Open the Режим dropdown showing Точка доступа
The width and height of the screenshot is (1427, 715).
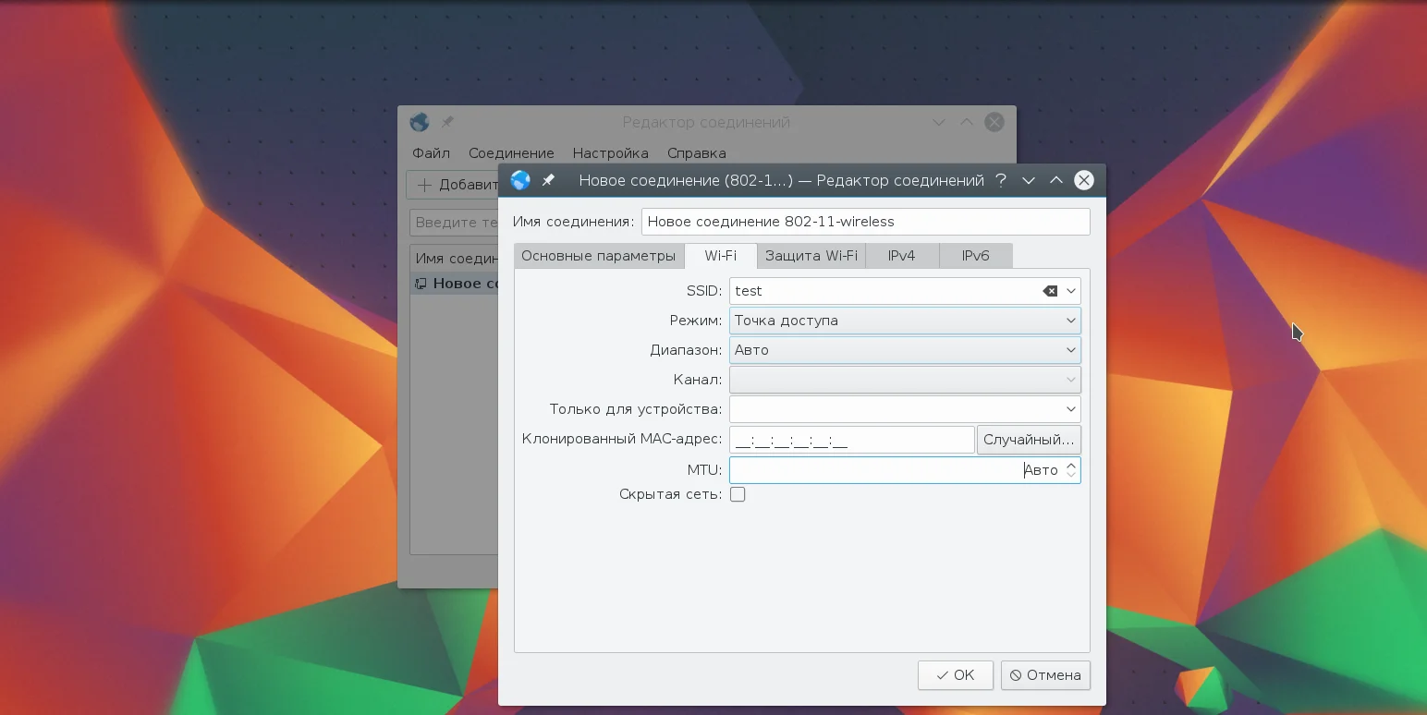(904, 321)
